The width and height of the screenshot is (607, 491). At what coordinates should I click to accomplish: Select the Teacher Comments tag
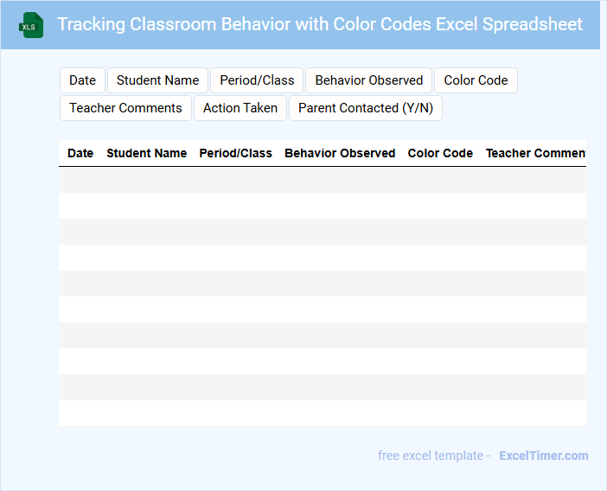coord(125,108)
